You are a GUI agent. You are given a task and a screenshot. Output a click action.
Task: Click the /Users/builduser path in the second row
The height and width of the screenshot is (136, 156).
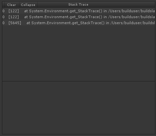124,17
